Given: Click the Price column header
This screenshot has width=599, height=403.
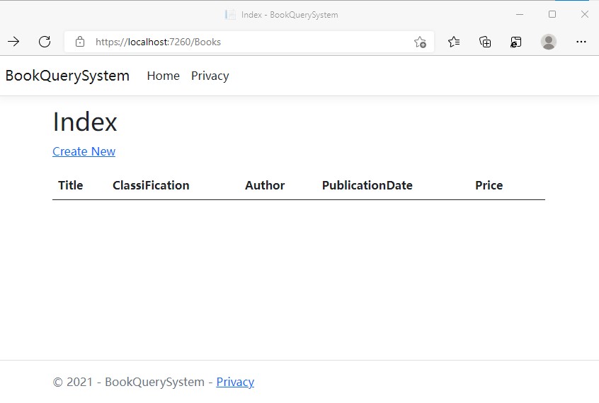Looking at the screenshot, I should pyautogui.click(x=489, y=185).
